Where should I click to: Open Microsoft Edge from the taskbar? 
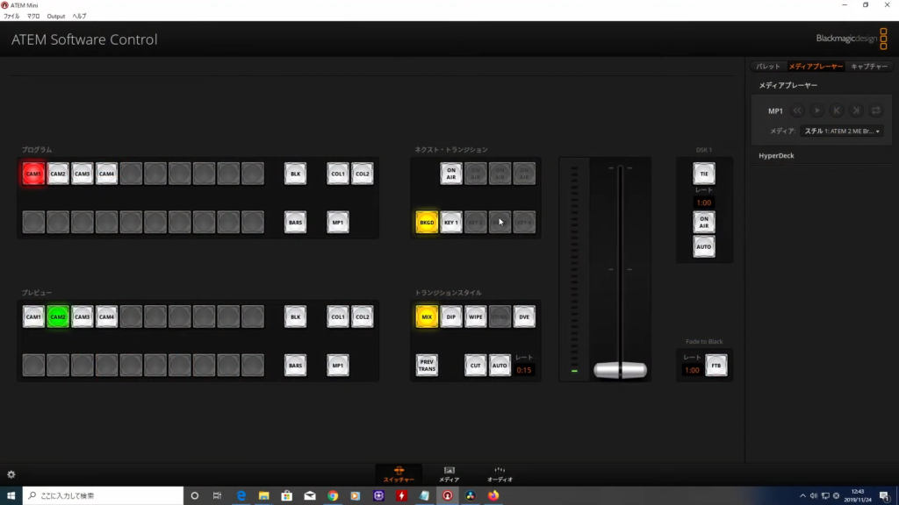(241, 495)
